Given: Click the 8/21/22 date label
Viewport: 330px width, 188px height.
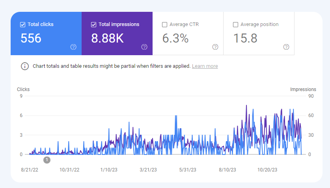Looking at the screenshot, I should pos(30,170).
